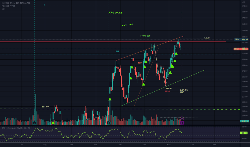250x147 pixels.
Task: Click the October earnings E marker
Action: coord(109,123)
